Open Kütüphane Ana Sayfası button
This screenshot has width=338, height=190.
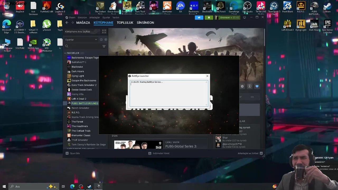pyautogui.click(x=82, y=31)
